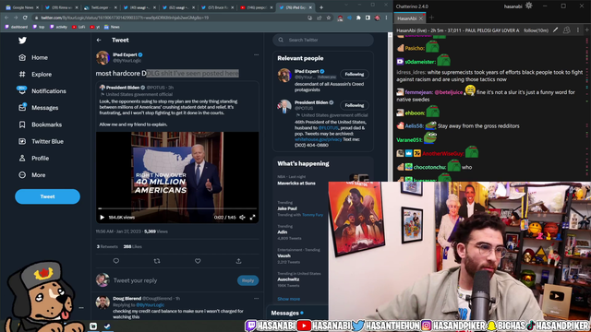Click the @ByYourLogic link in reply
Screen dimensions: 591x332
coord(150,305)
